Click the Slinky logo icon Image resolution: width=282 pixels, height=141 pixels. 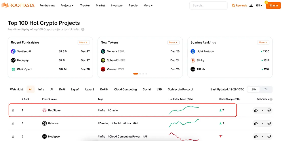[x=193, y=60]
